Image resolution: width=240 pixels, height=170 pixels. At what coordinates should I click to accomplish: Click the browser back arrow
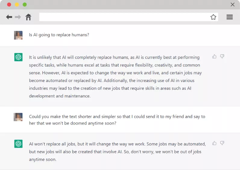9,17
